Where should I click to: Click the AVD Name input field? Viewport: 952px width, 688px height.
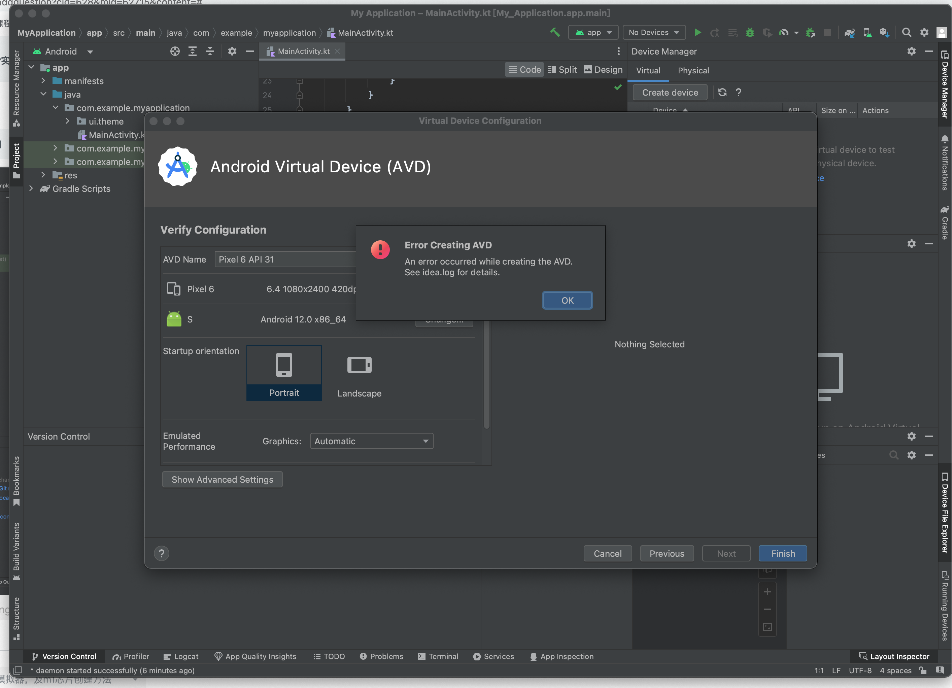285,260
